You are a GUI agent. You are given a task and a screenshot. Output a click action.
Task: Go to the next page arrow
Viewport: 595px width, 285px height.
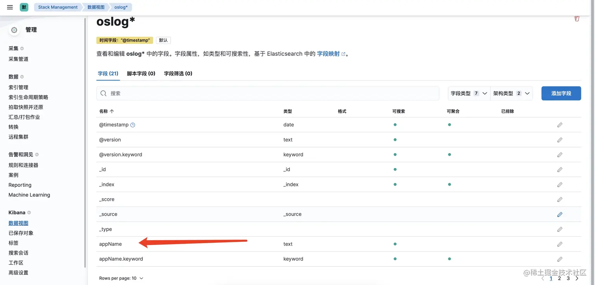[x=577, y=278]
